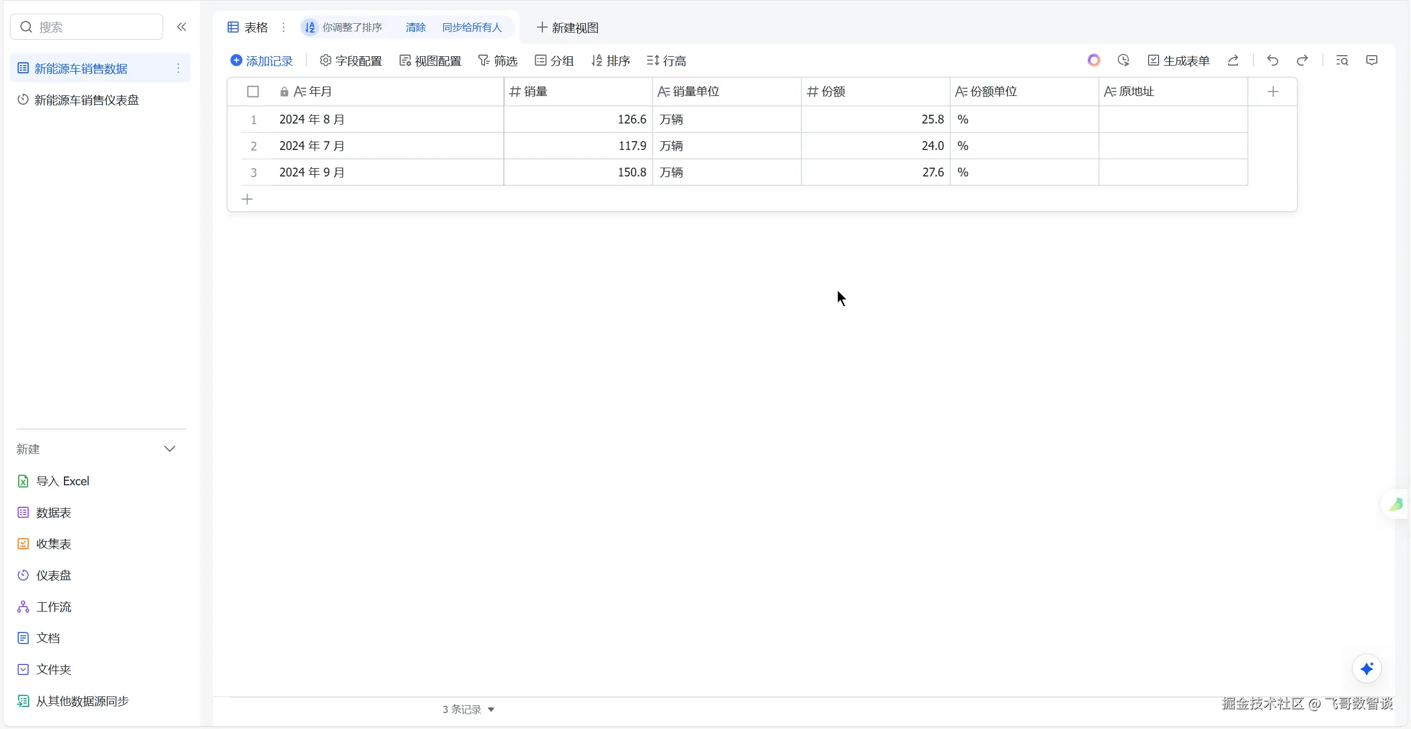Open the share arrow icon in the toolbar
This screenshot has width=1411, height=729.
pos(1233,60)
